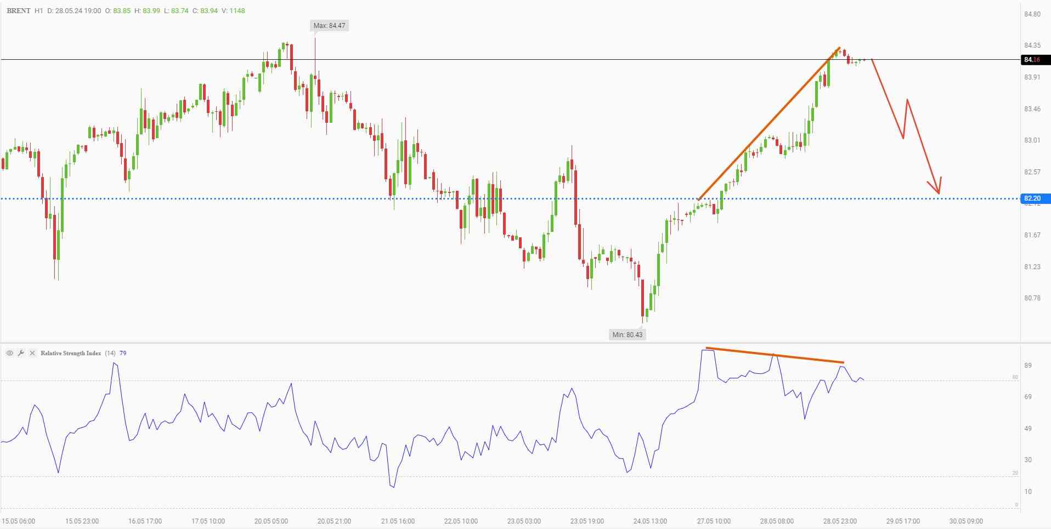This screenshot has width=1051, height=529.
Task: Click the 20.05 21:00 time axis label
Action: (334, 521)
